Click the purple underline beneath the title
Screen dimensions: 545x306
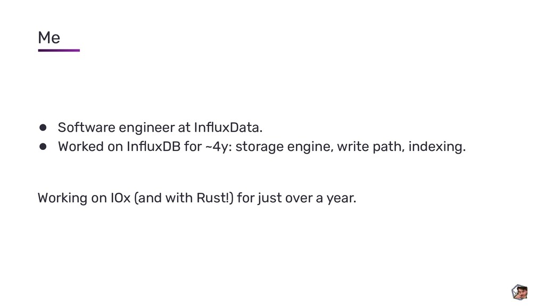coord(59,50)
